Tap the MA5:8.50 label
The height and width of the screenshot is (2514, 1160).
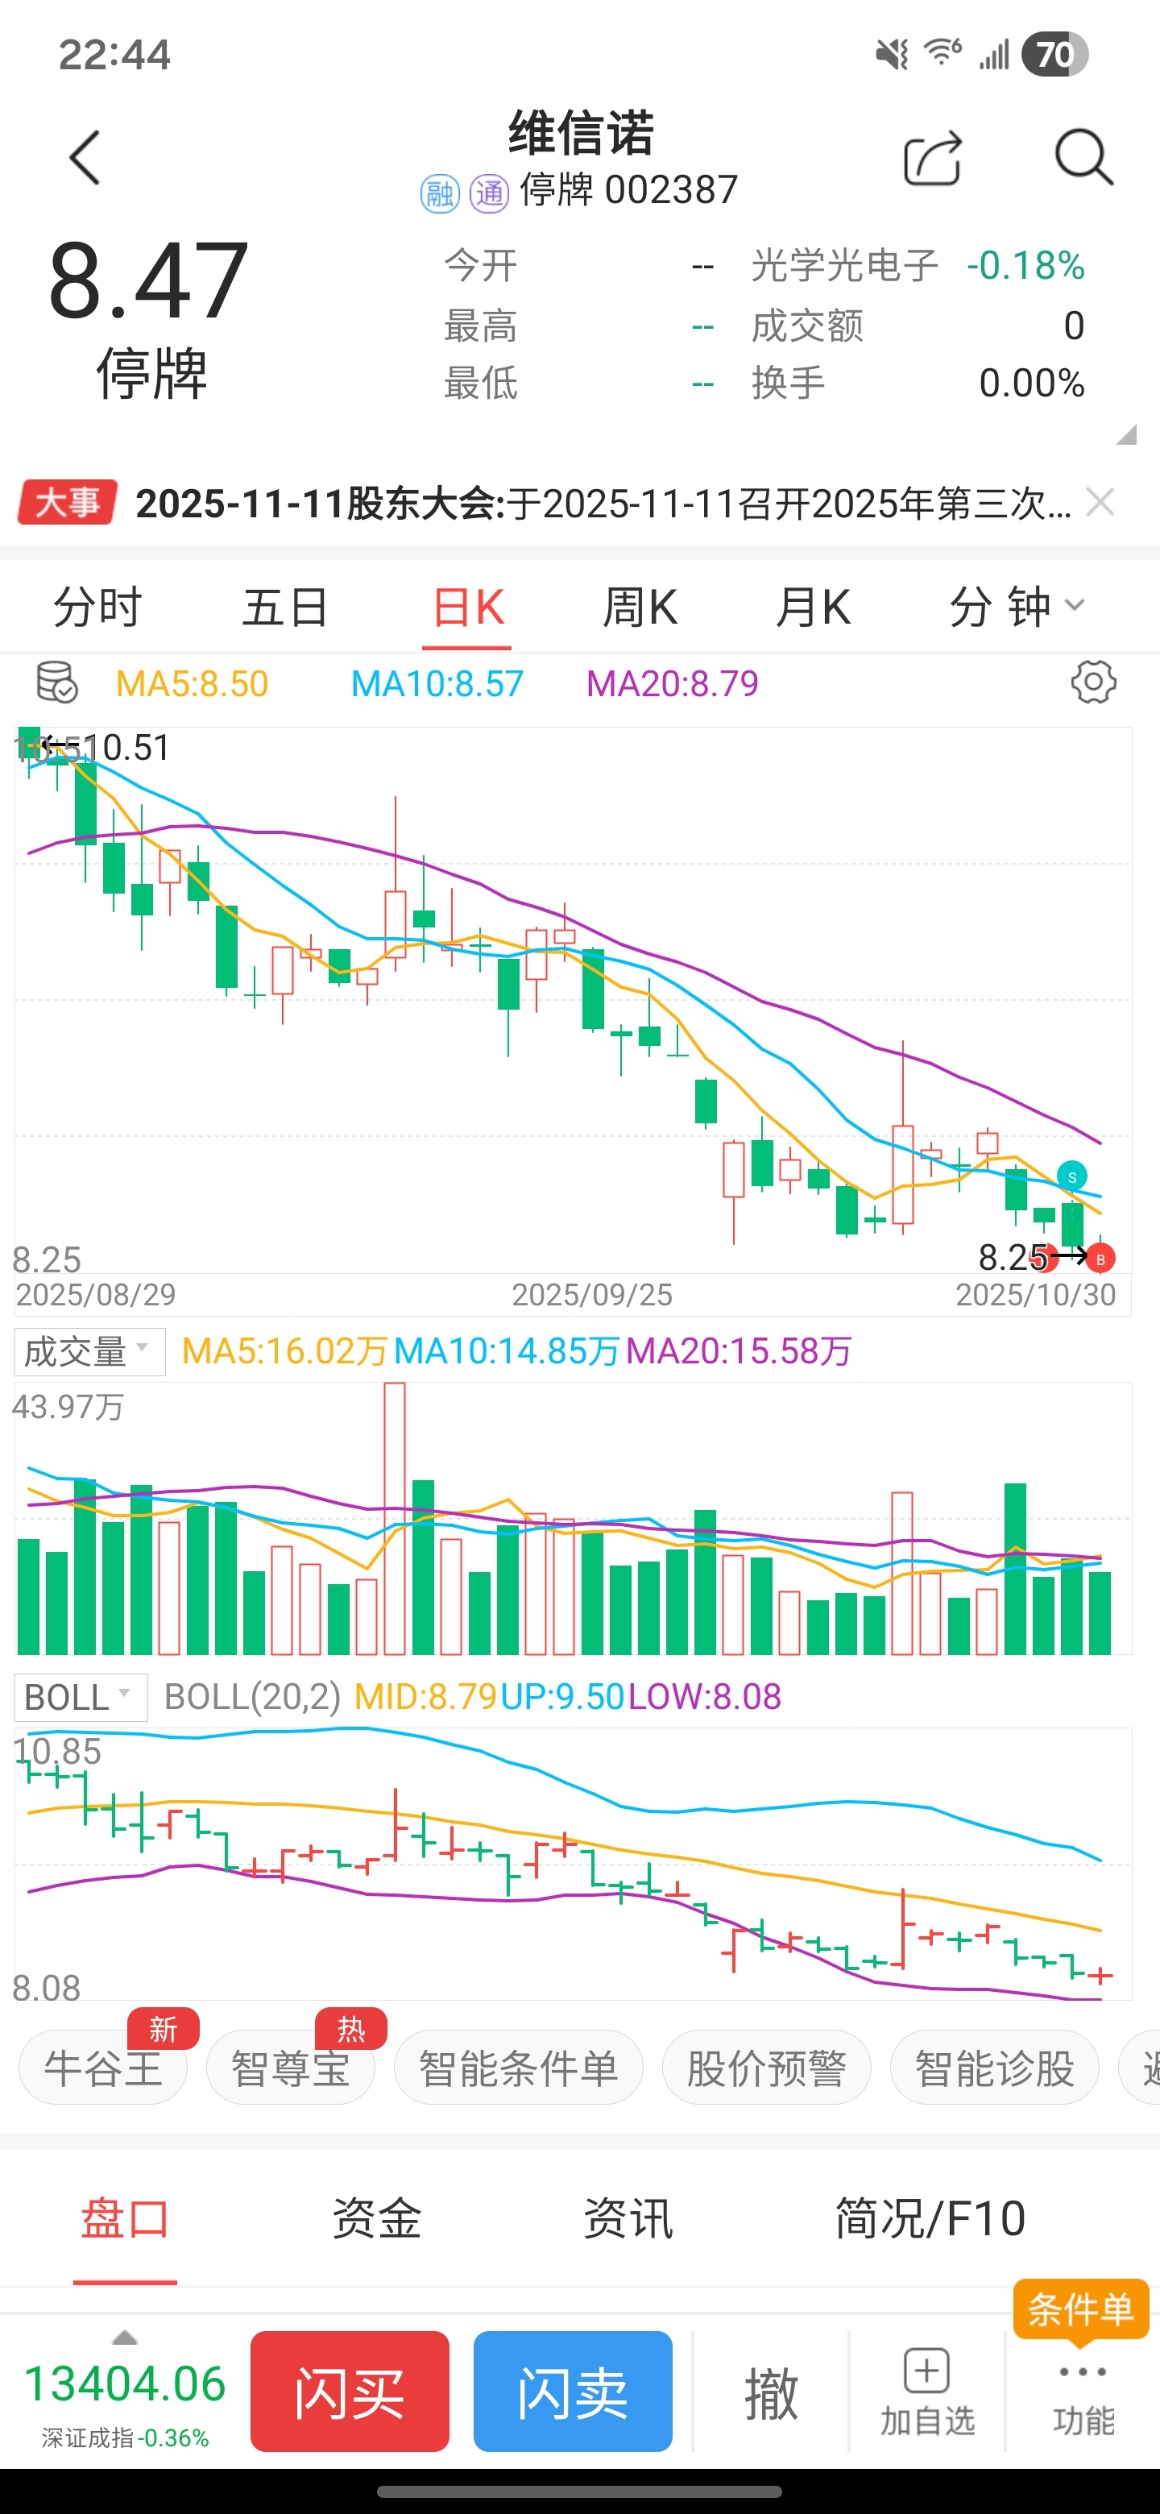pyautogui.click(x=193, y=683)
